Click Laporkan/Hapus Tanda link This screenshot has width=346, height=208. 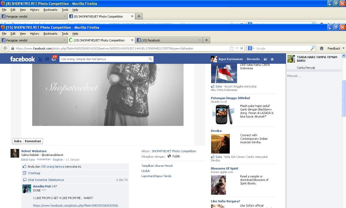click(156, 176)
